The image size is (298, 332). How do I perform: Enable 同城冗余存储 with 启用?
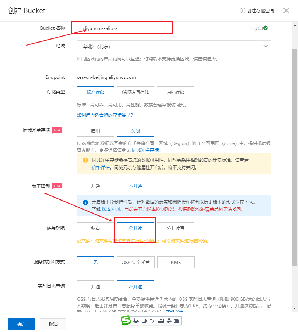tap(96, 131)
